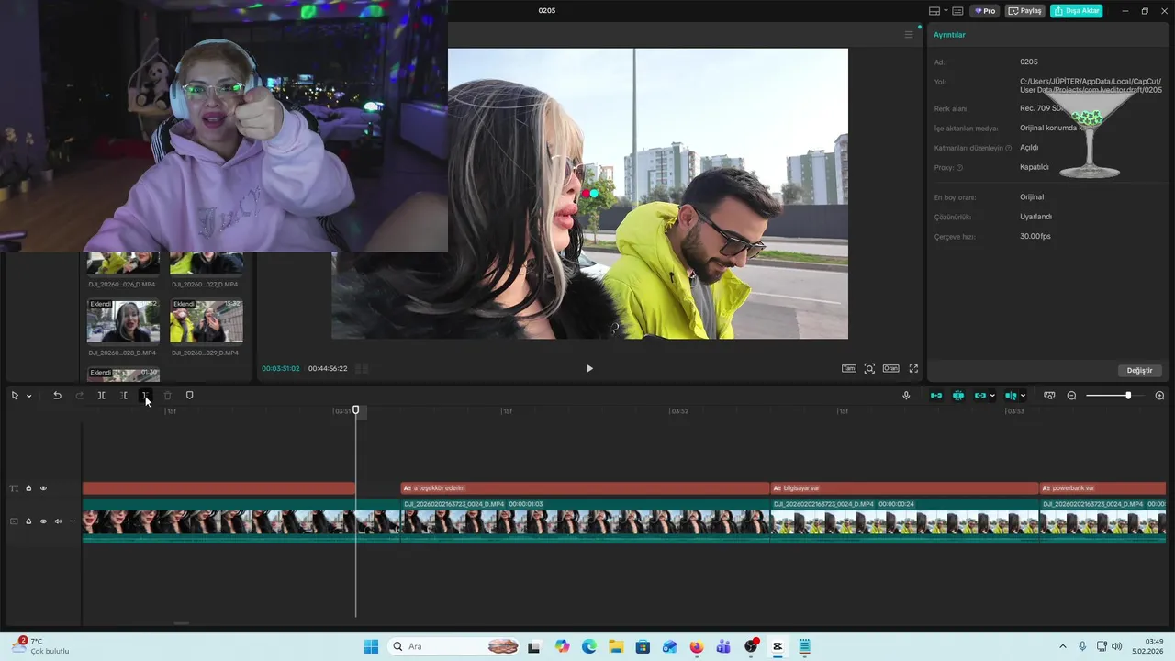Select media thumbnail DJI_20260...028_D.MP4
The width and height of the screenshot is (1175, 661).
[123, 321]
